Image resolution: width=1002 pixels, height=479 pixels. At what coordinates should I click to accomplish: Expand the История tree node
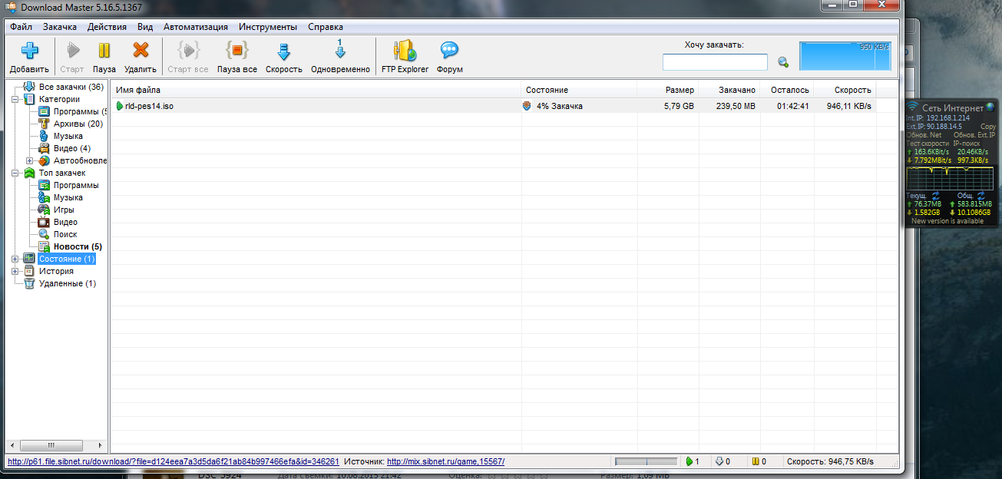coord(15,271)
